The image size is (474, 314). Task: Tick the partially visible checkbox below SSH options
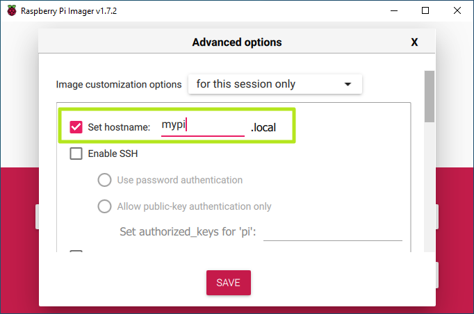pyautogui.click(x=76, y=254)
